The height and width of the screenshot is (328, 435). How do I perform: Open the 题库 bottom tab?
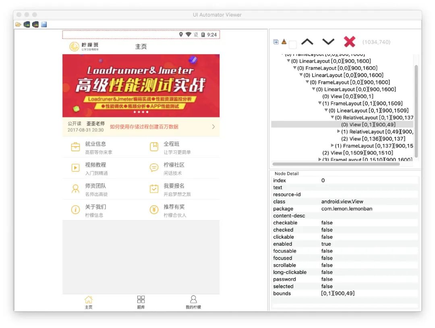[141, 302]
